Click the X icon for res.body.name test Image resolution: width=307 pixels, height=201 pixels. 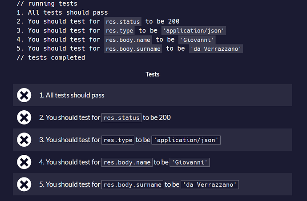point(24,162)
